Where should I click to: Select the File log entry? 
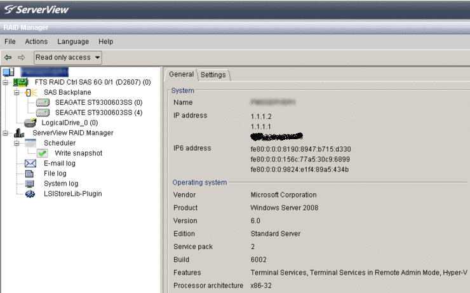pyautogui.click(x=55, y=174)
